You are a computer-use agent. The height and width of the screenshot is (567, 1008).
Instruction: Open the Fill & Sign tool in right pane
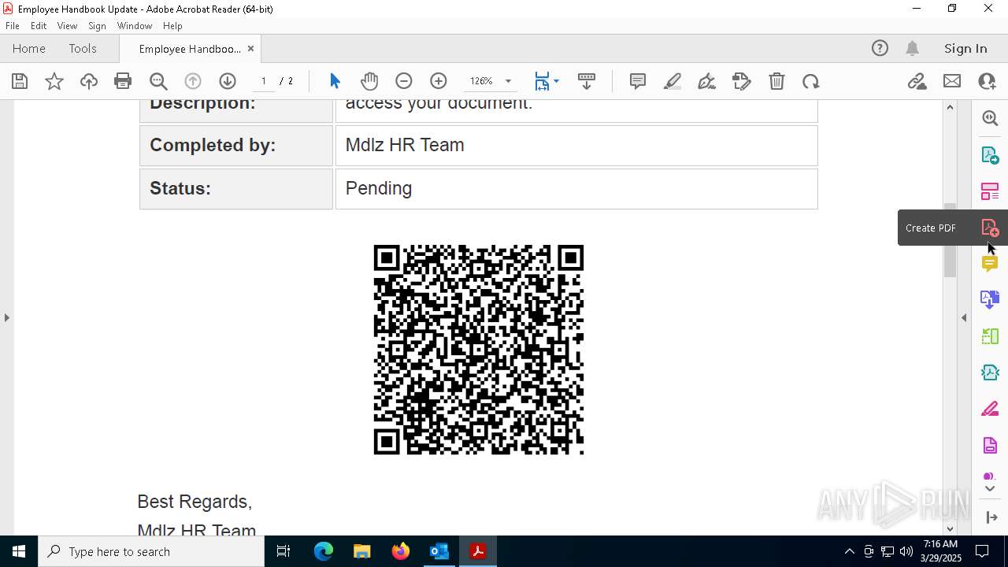pos(990,409)
